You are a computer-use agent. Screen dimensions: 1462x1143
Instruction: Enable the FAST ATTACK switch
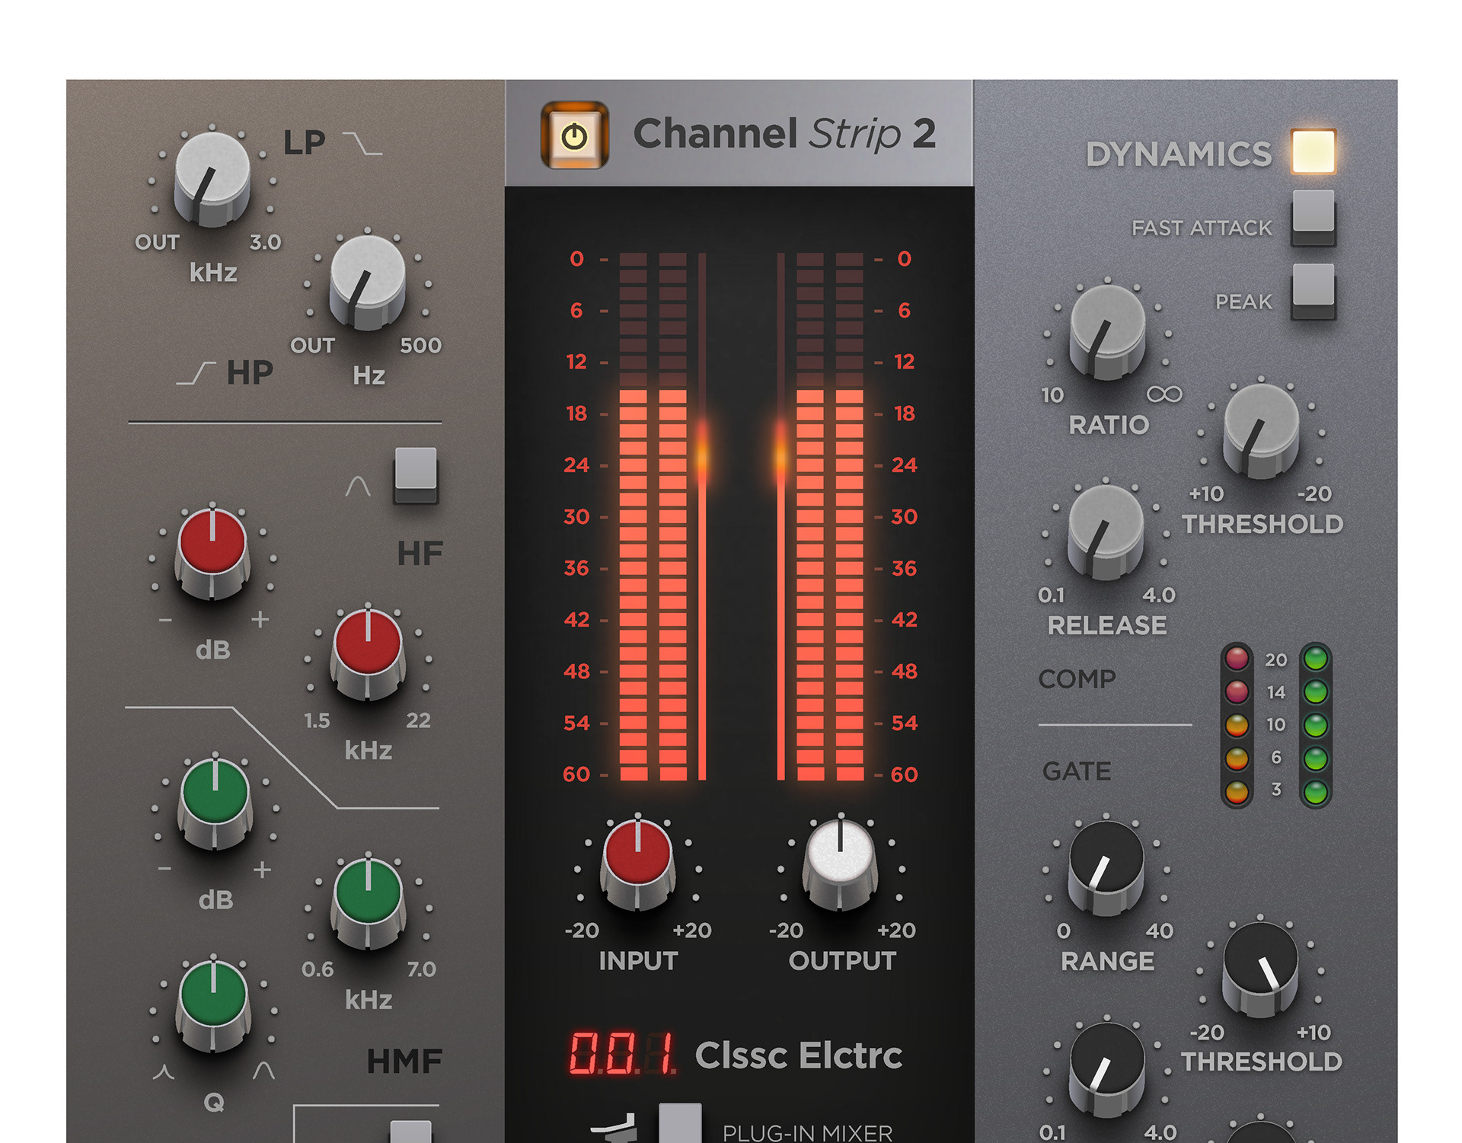pos(1314,216)
